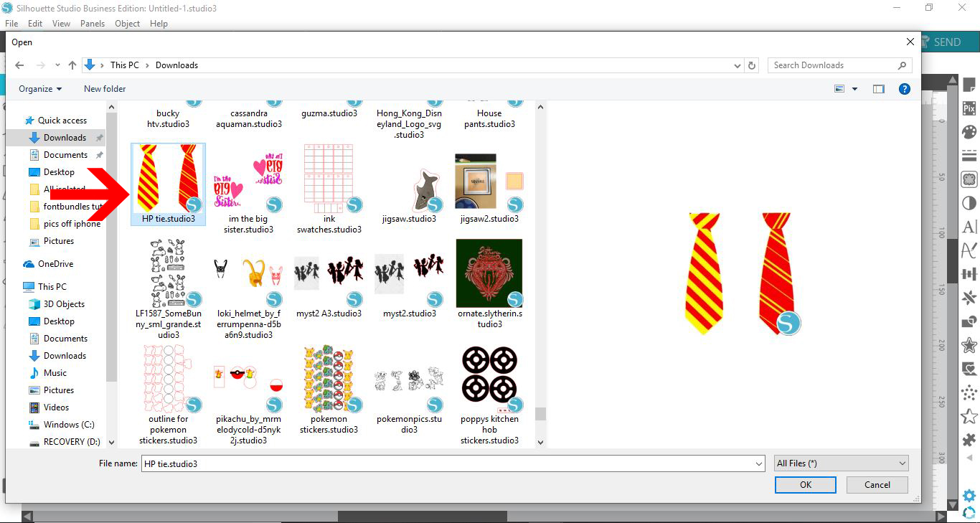This screenshot has width=980, height=523.
Task: Click the change view icon
Action: (839, 89)
